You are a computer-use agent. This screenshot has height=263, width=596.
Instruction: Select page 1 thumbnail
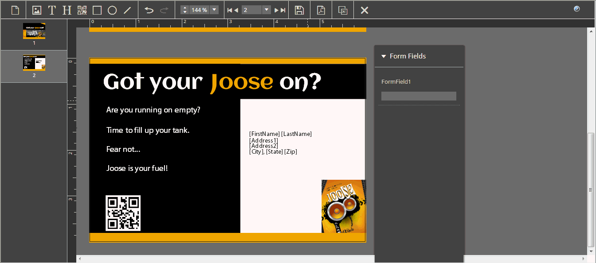click(x=34, y=31)
